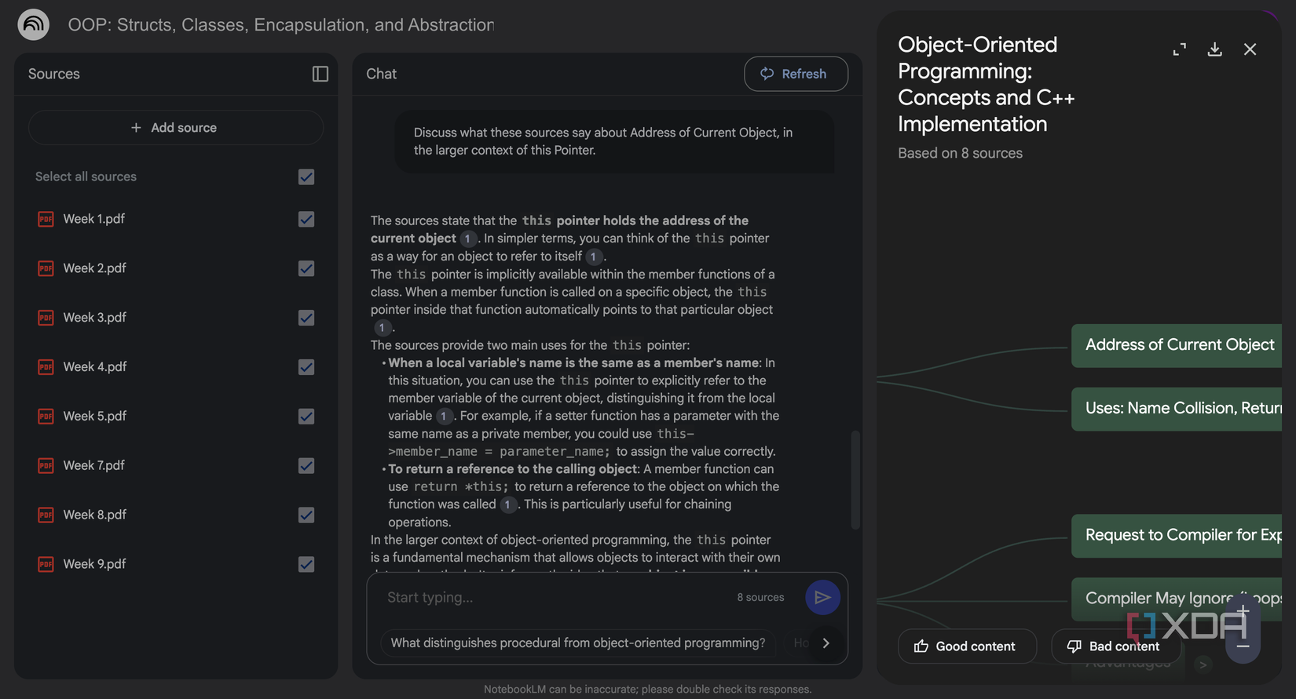The image size is (1296, 699).
Task: Refresh the chat
Action: (x=796, y=74)
